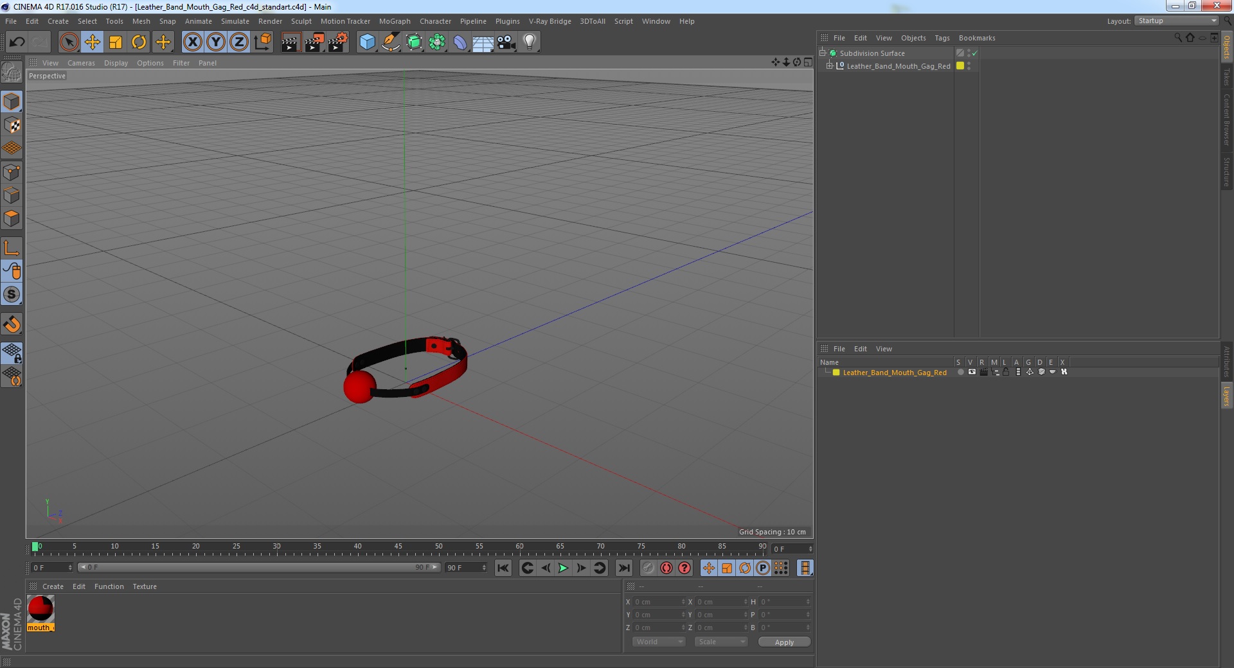Toggle layer lock icon
The width and height of the screenshot is (1234, 668).
pyautogui.click(x=1006, y=373)
